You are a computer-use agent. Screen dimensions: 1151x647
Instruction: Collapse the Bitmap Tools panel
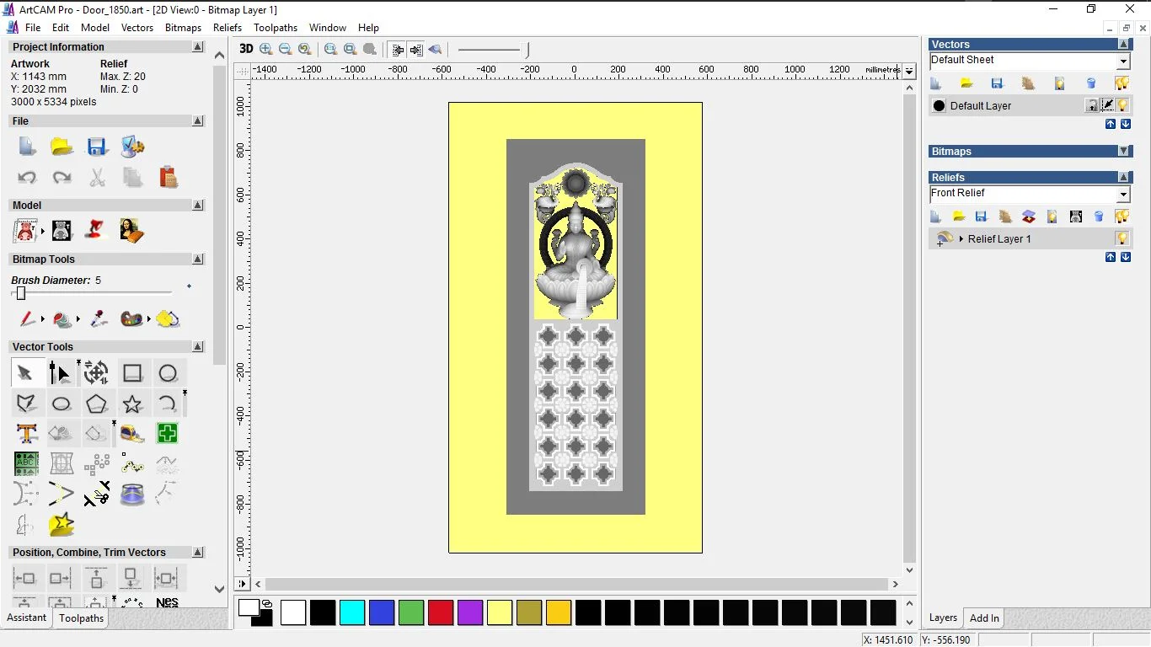click(x=197, y=259)
